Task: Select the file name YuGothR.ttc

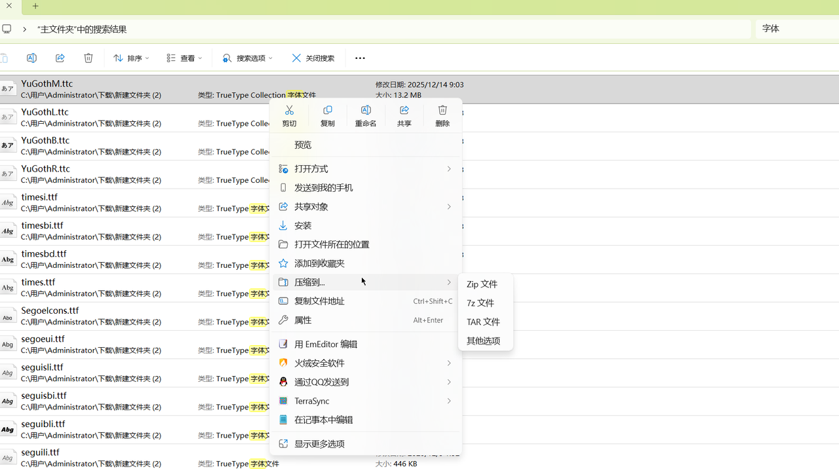Action: pyautogui.click(x=45, y=169)
